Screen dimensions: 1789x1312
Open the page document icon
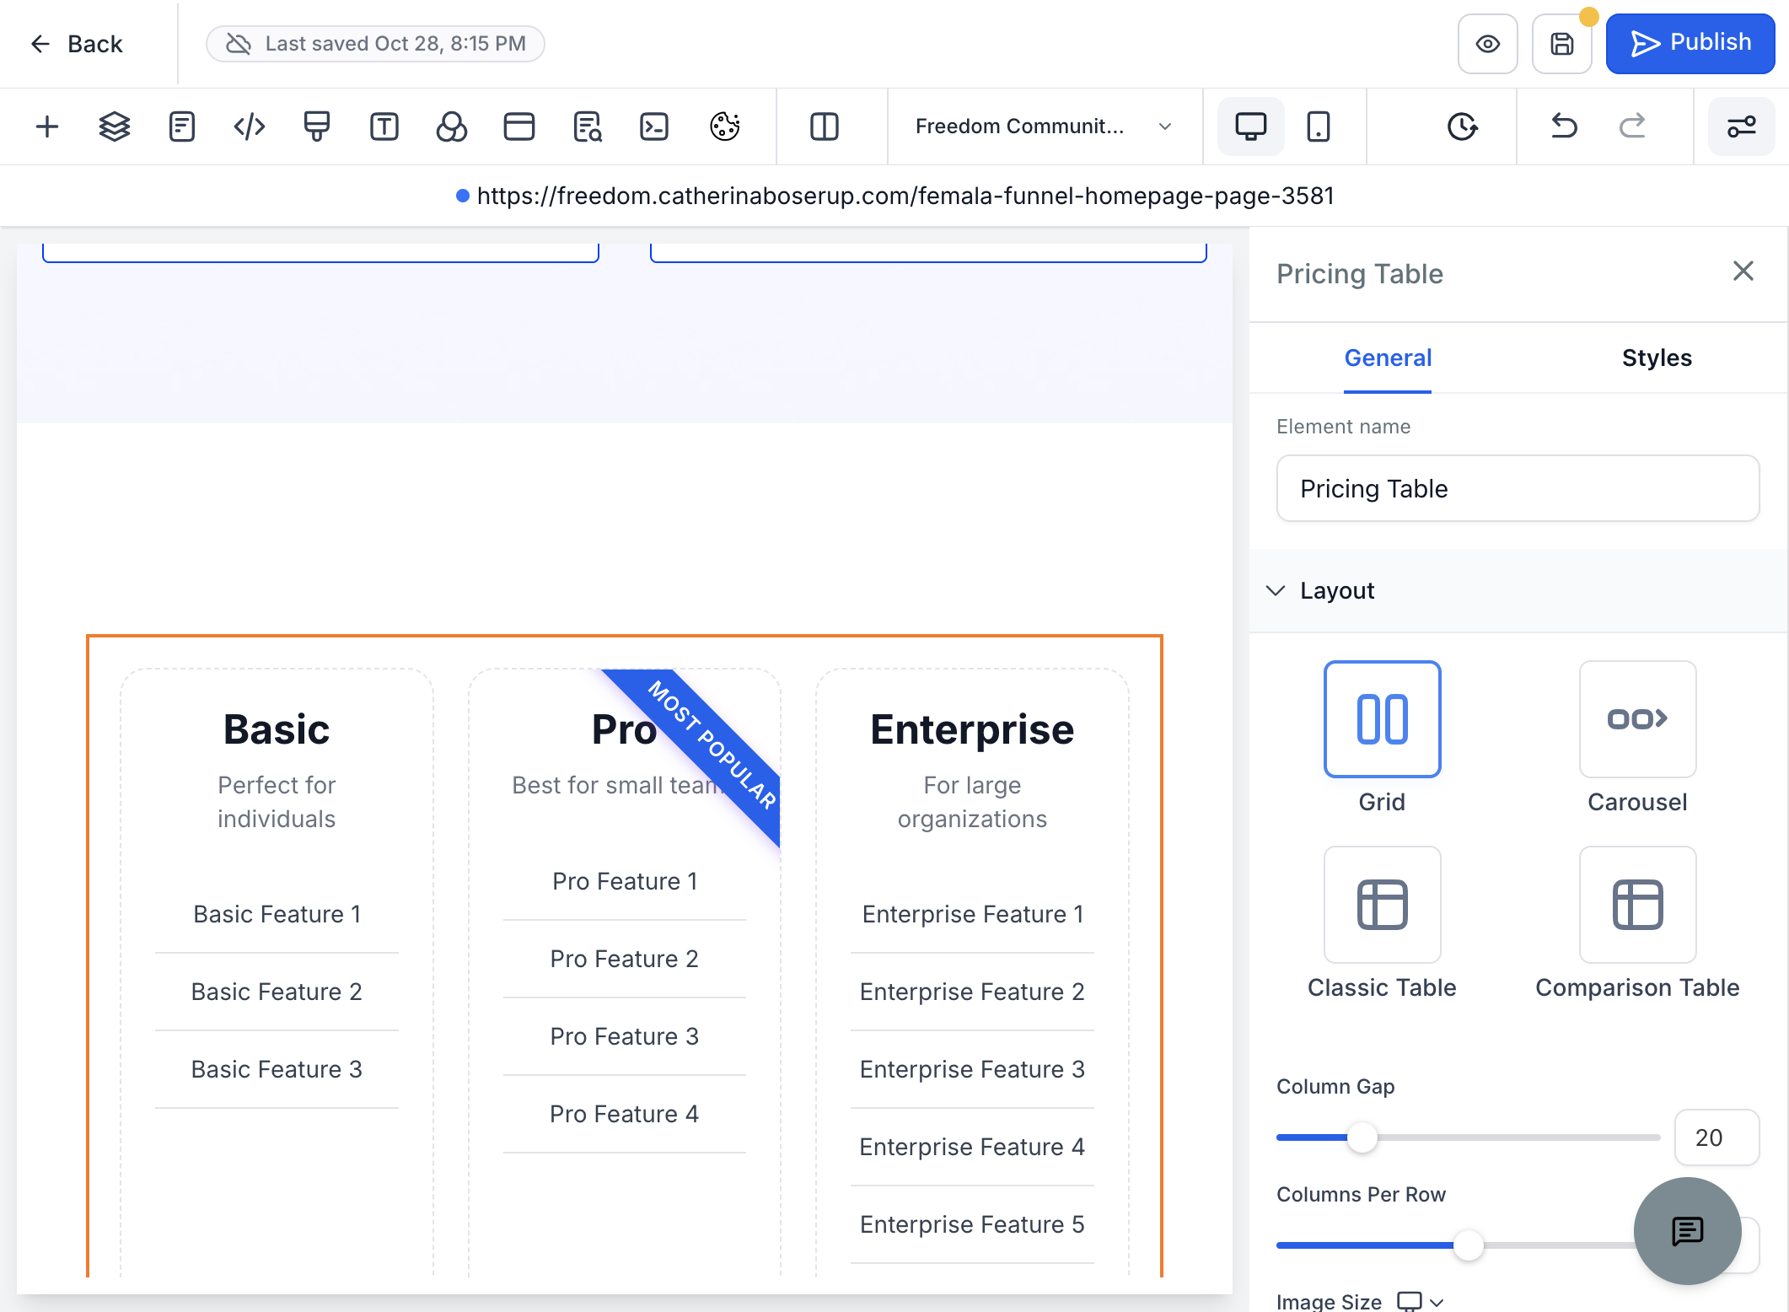tap(182, 126)
